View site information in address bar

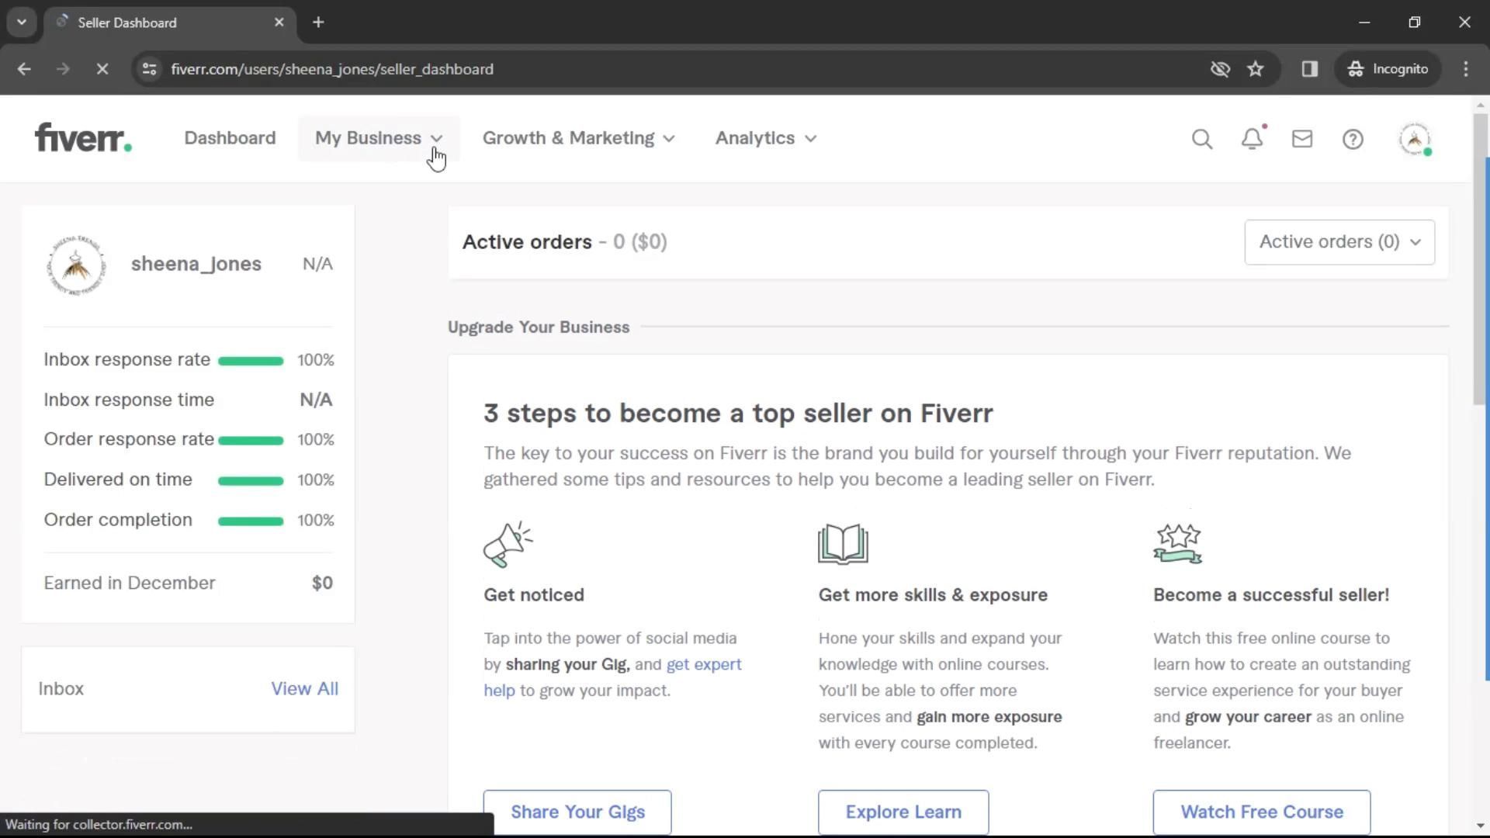click(x=149, y=69)
